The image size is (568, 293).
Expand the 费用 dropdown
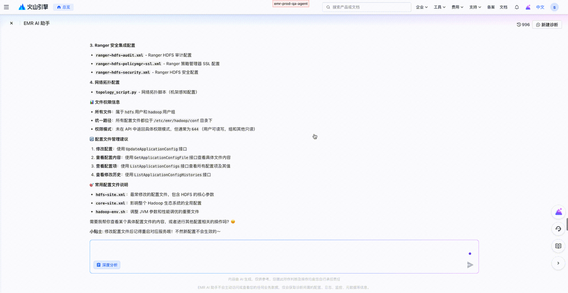pyautogui.click(x=458, y=7)
